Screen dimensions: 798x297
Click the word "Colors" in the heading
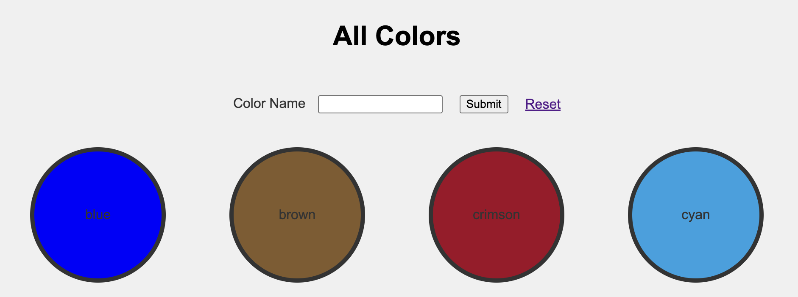pos(418,36)
